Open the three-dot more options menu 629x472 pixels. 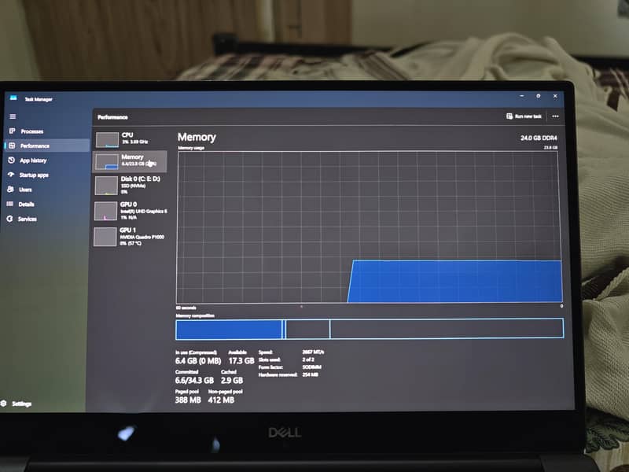555,116
